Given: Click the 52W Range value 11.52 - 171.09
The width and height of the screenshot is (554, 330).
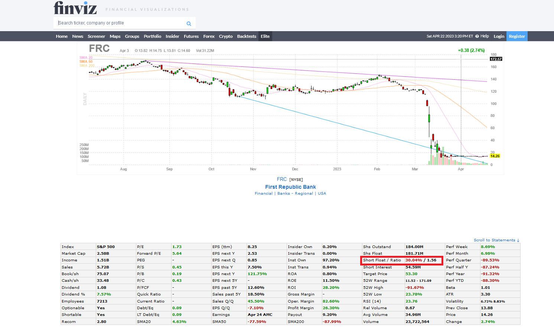Looking at the screenshot, I should pos(418,281).
